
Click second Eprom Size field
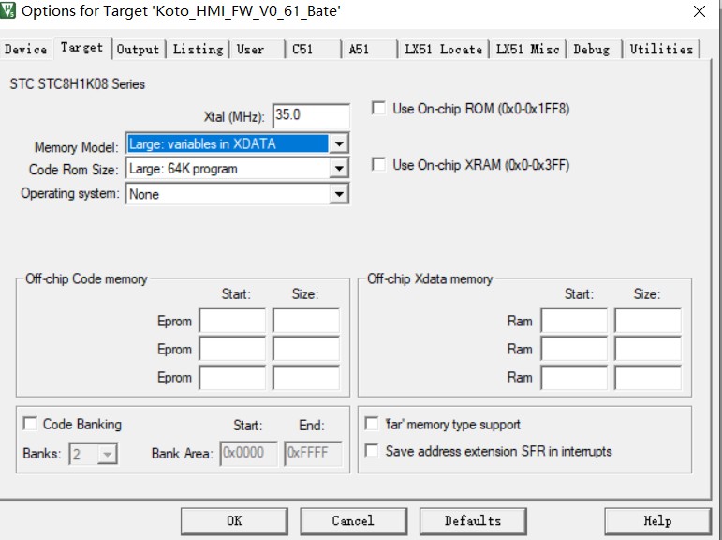306,349
